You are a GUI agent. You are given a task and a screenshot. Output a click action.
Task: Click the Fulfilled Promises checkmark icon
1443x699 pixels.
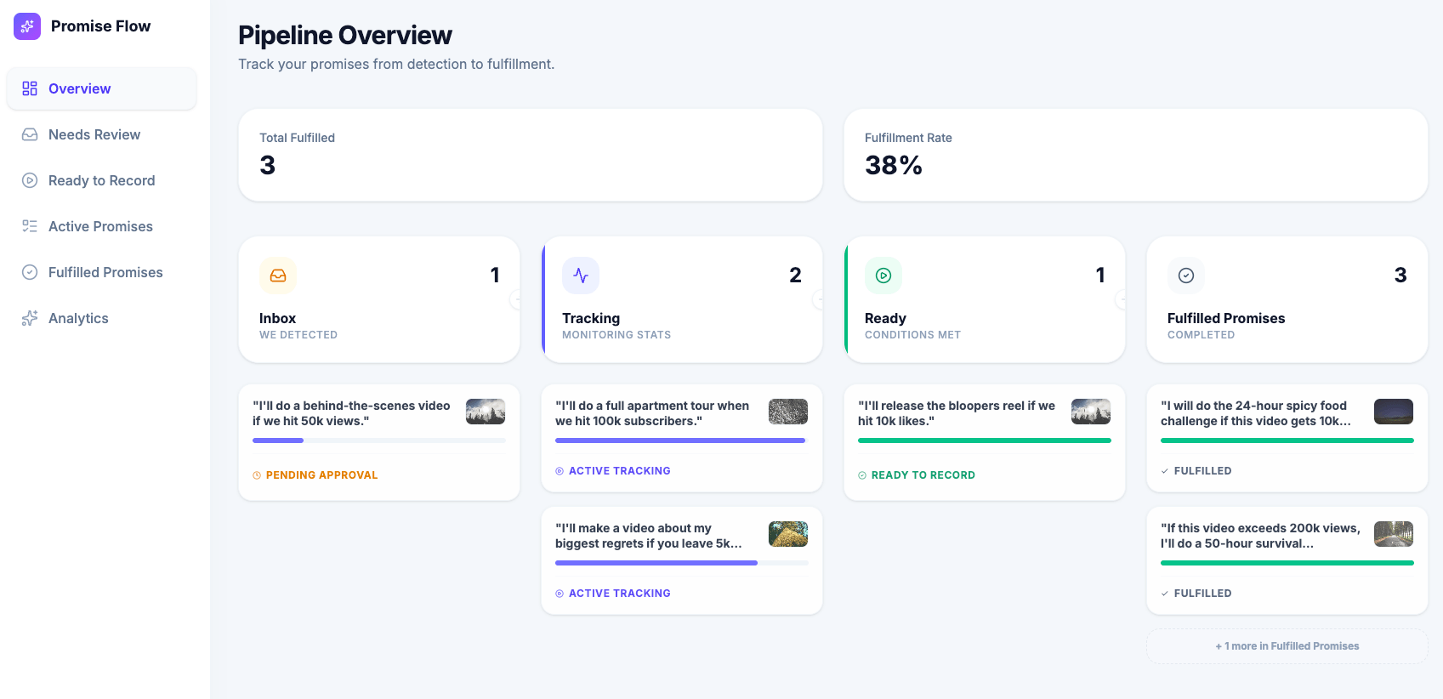[x=1186, y=276]
